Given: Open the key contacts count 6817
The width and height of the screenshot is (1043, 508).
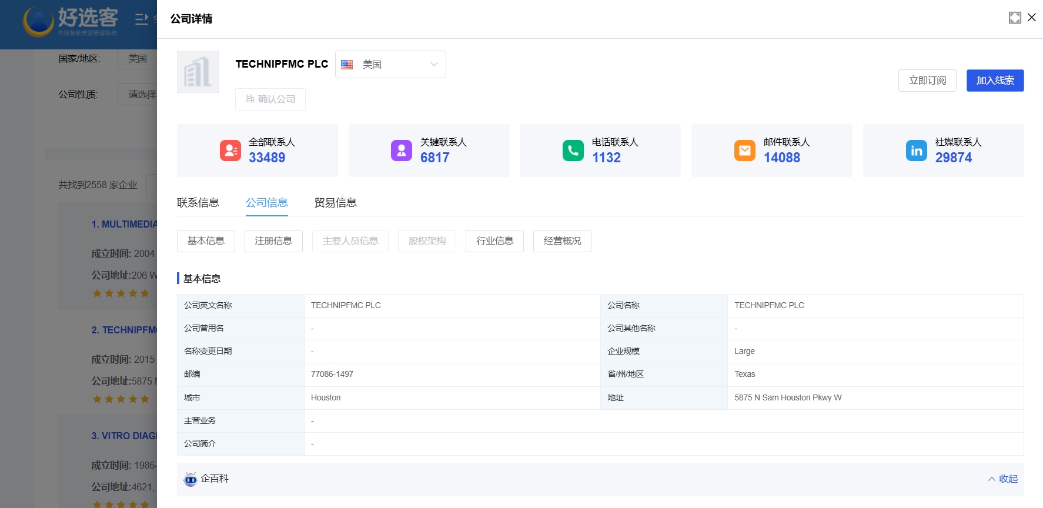Looking at the screenshot, I should click(435, 158).
